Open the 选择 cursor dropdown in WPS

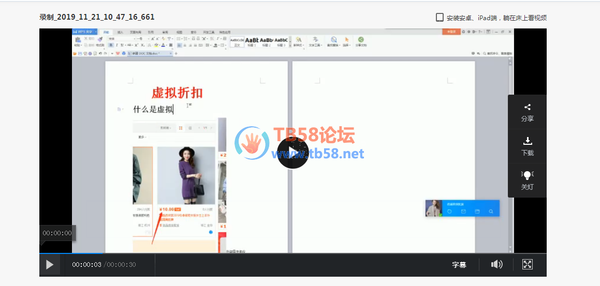347,41
